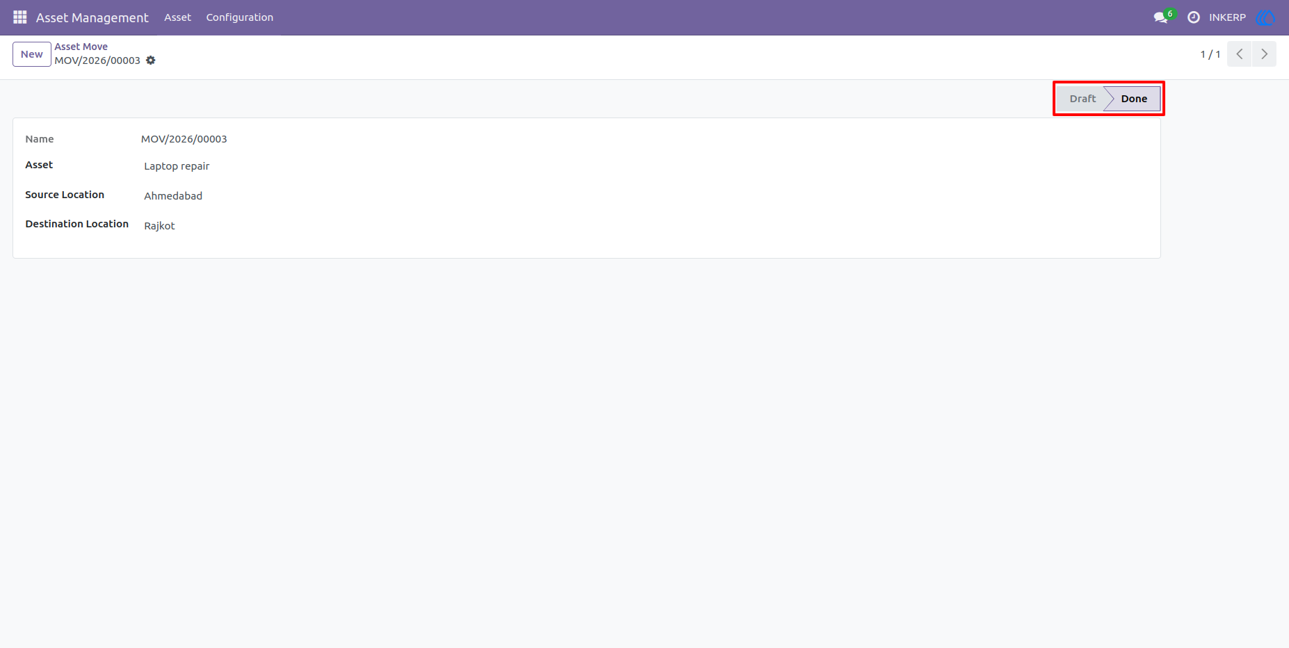This screenshot has height=648, width=1289.
Task: Open the gear actions menu beside MOV/2026/00003
Action: pos(151,60)
